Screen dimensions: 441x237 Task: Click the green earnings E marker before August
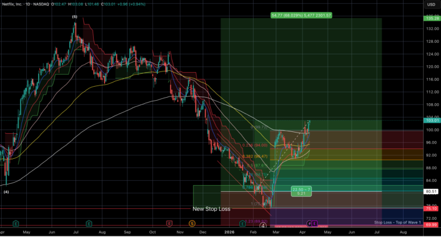[x=89, y=224]
